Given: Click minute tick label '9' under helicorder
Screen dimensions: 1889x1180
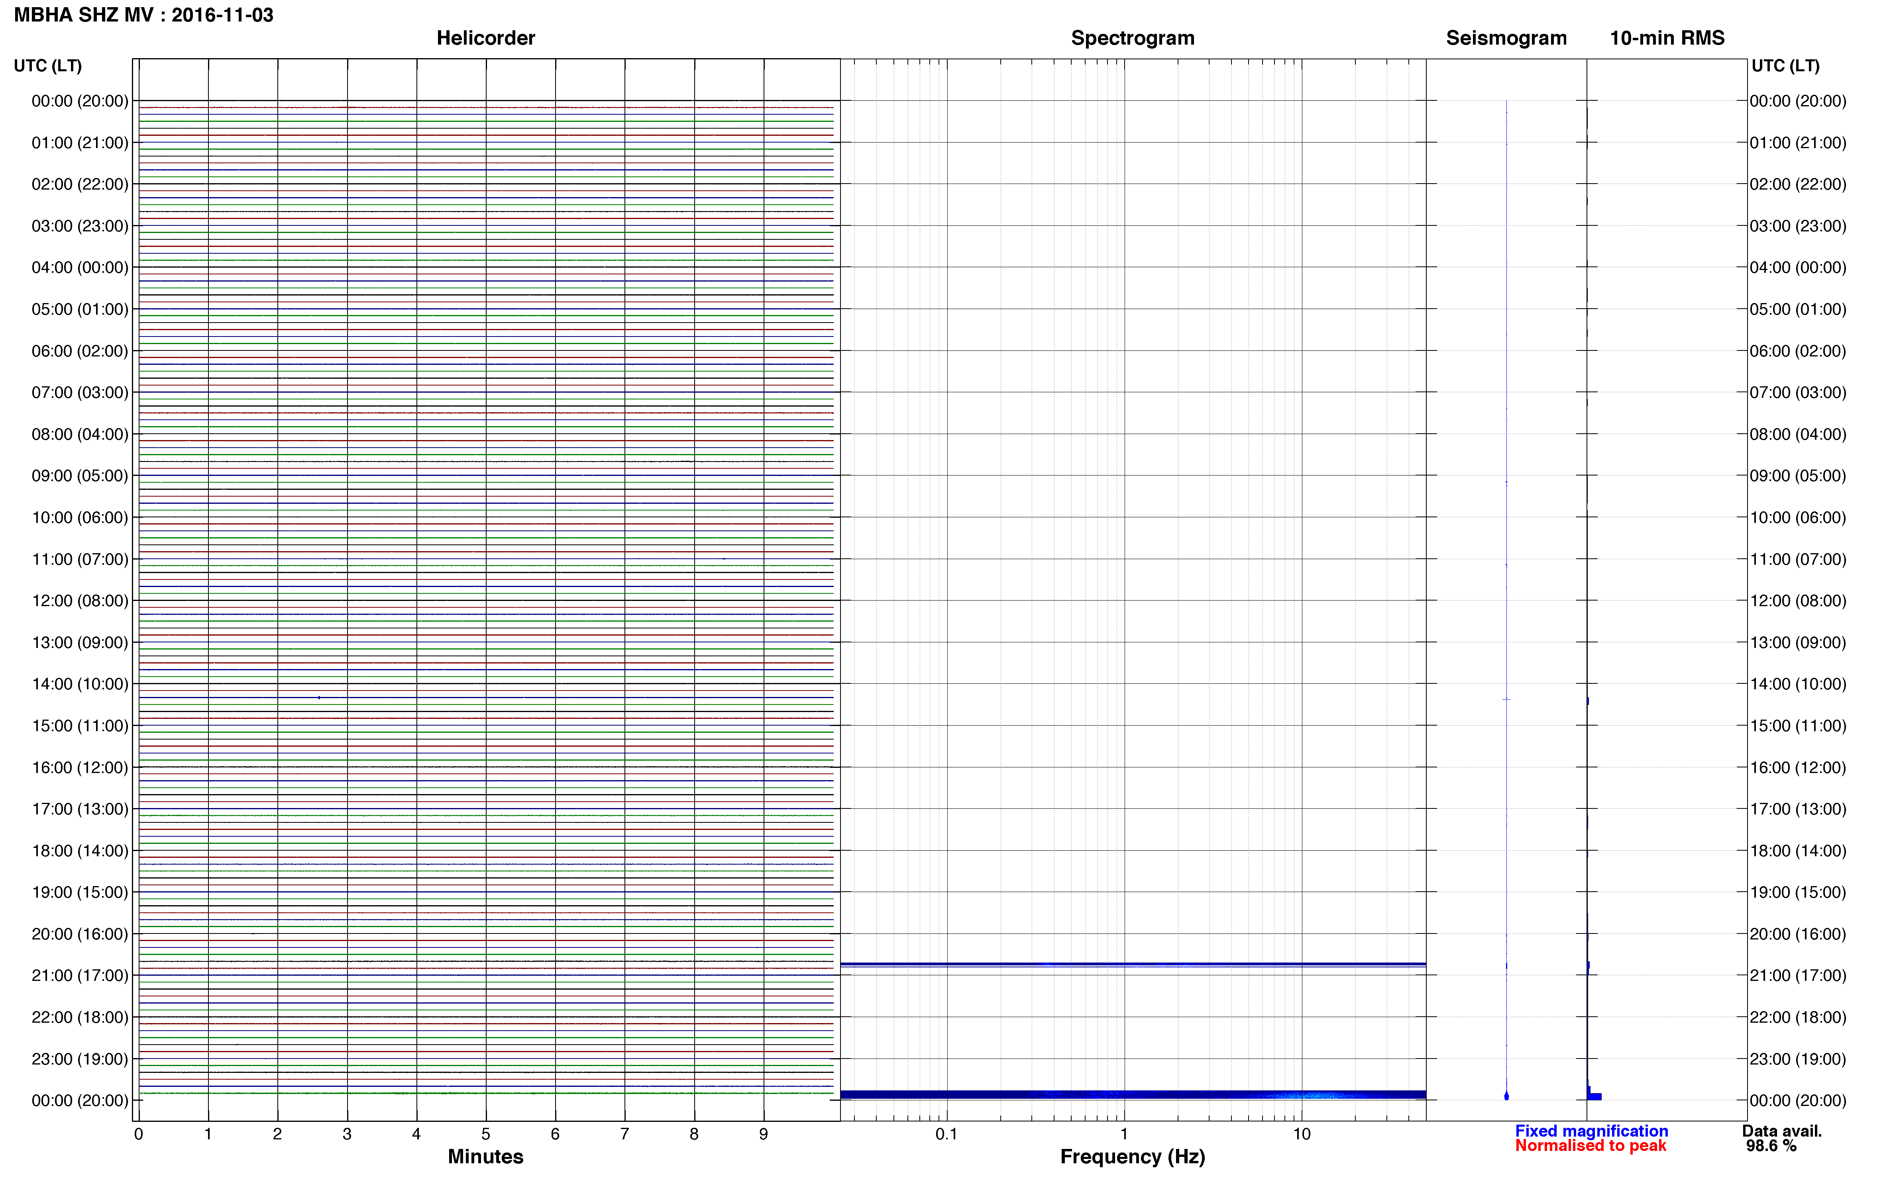Looking at the screenshot, I should [x=764, y=1134].
